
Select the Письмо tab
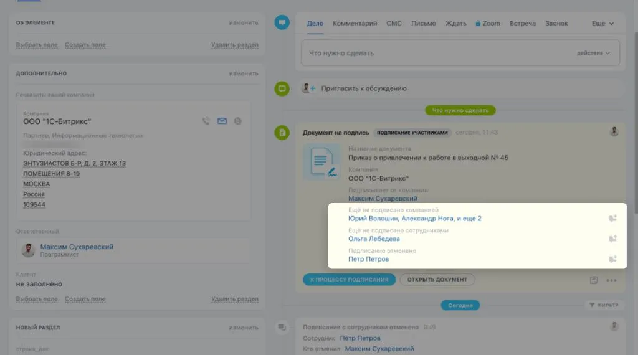(x=423, y=24)
